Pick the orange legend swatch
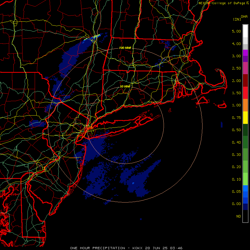Screen dimensions: 250x250 pyautogui.click(x=245, y=105)
